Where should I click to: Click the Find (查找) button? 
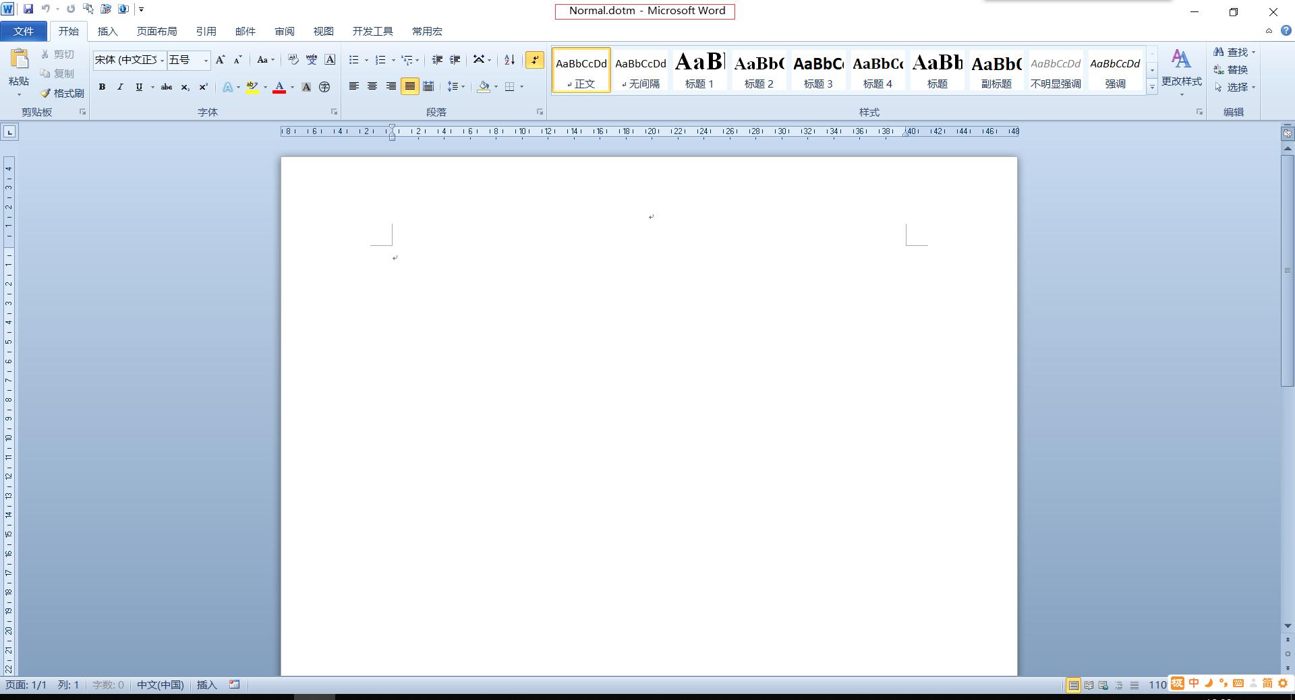pyautogui.click(x=1234, y=52)
